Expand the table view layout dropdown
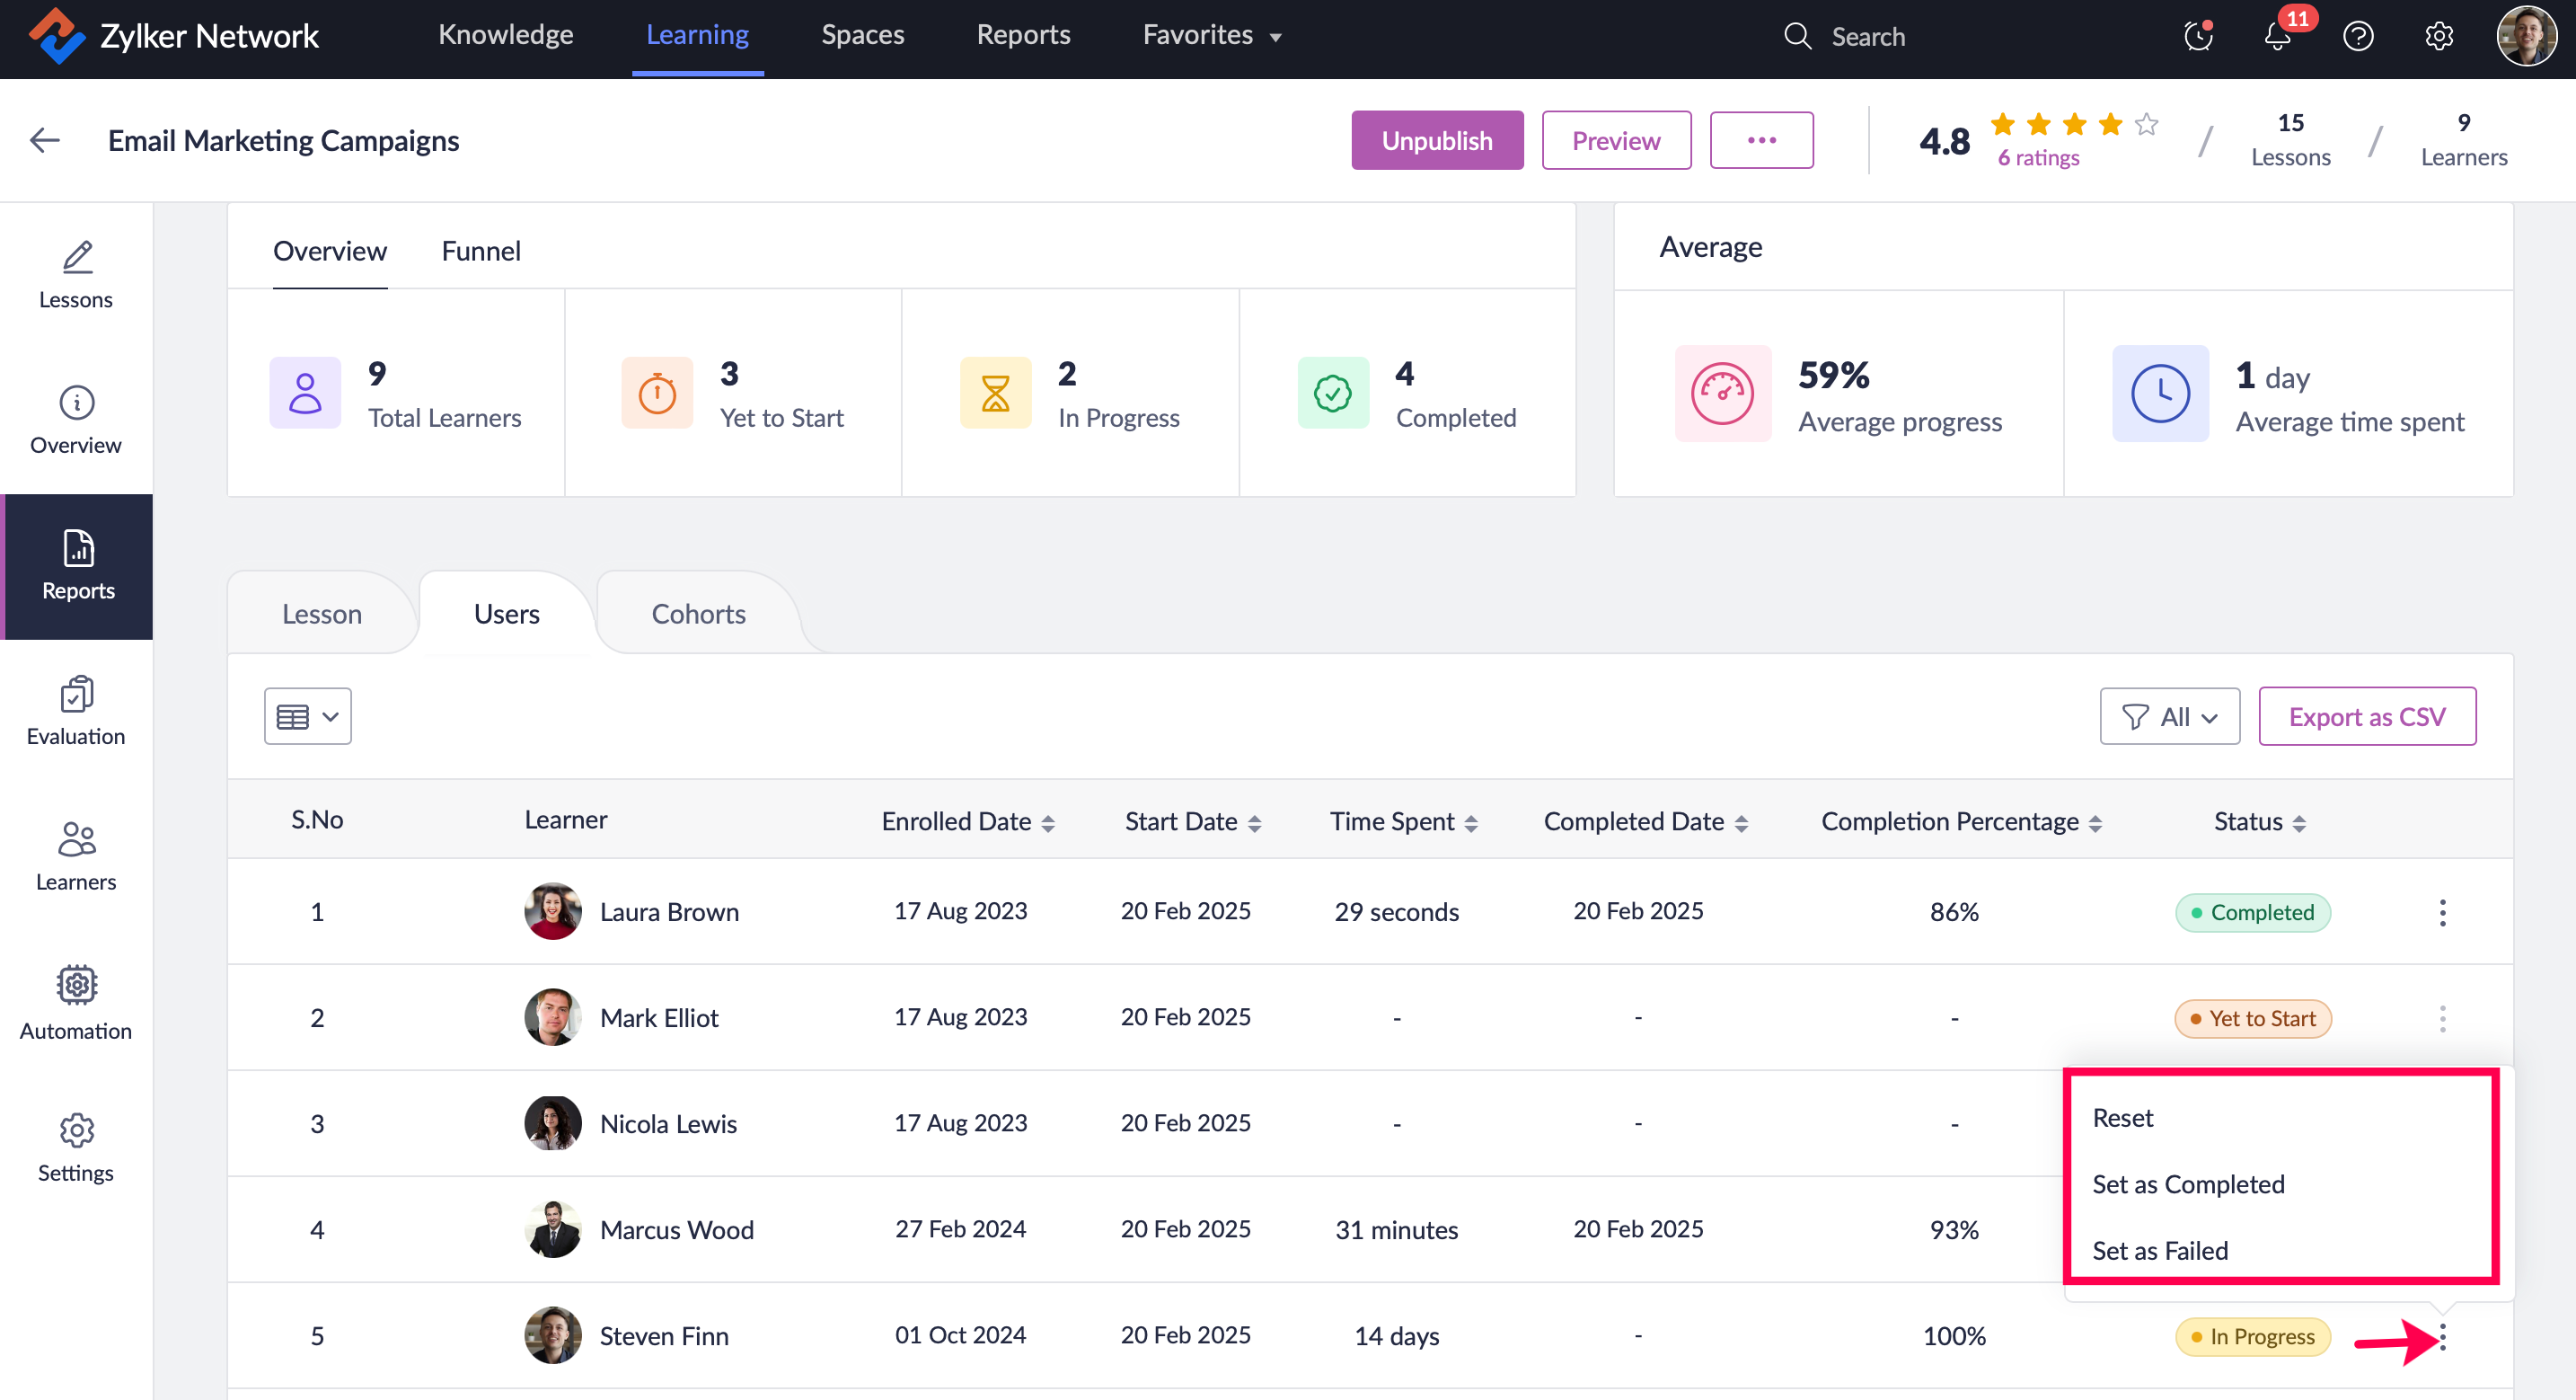The image size is (2576, 1400). point(307,716)
